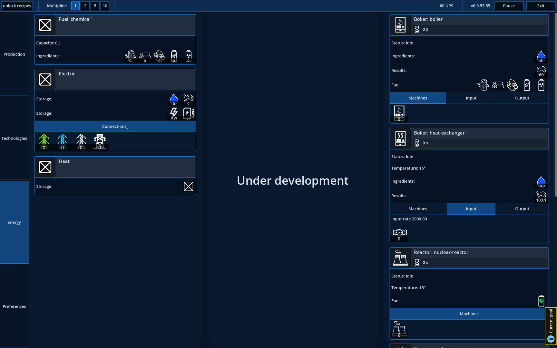Screen dimensions: 557x348
Task: Set simulation multiplier to 10
Action: (x=105, y=5)
